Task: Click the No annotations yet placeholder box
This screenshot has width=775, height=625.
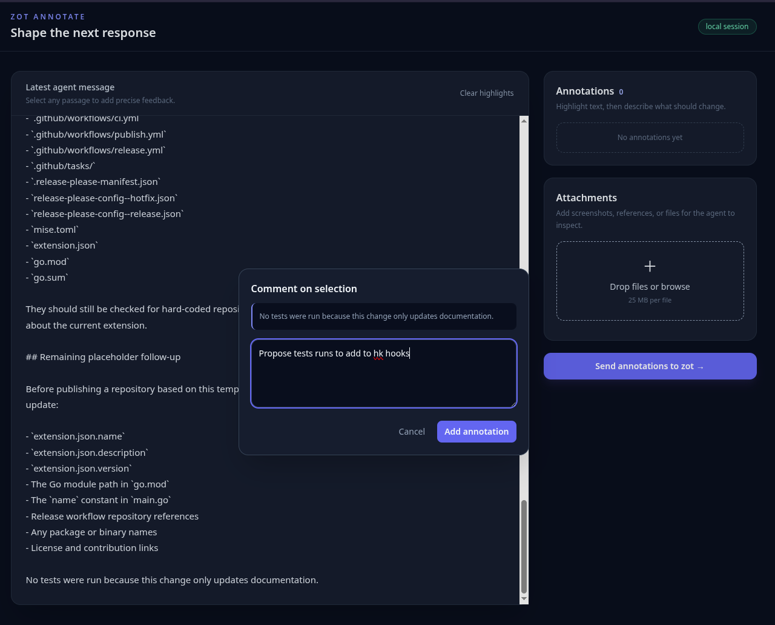Action: [x=650, y=138]
